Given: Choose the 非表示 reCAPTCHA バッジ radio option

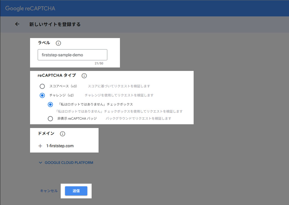Looking at the screenshot, I should pyautogui.click(x=51, y=119).
